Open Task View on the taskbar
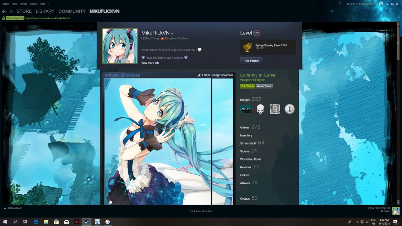 point(25,222)
